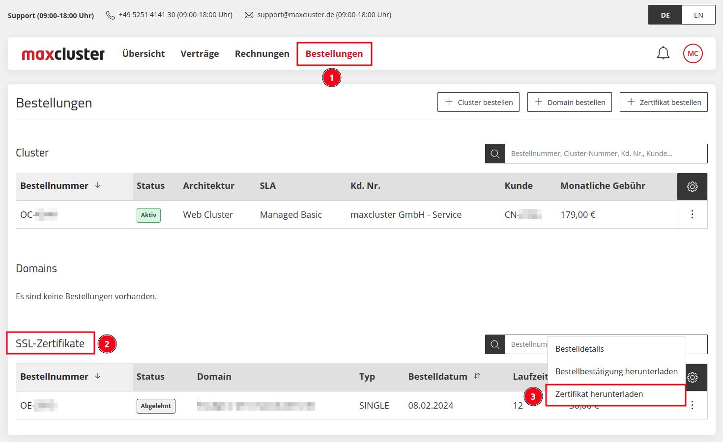
Task: Click the SINGLE type cell
Action: tap(374, 405)
